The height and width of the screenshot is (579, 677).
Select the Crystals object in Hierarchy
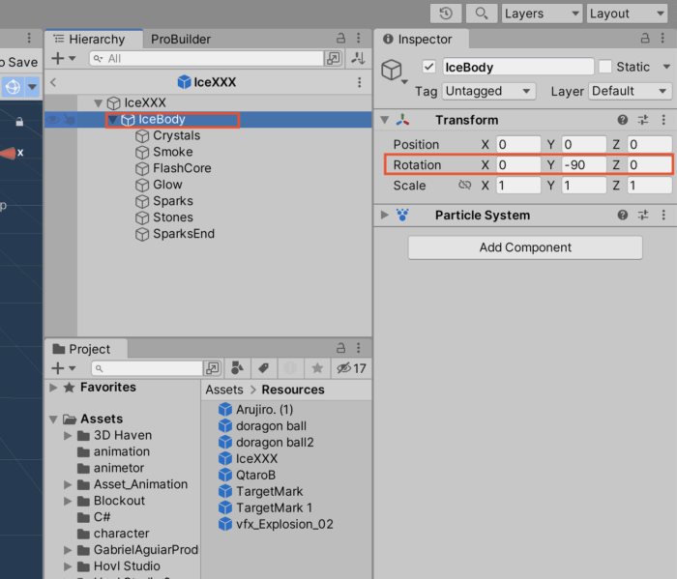point(176,135)
